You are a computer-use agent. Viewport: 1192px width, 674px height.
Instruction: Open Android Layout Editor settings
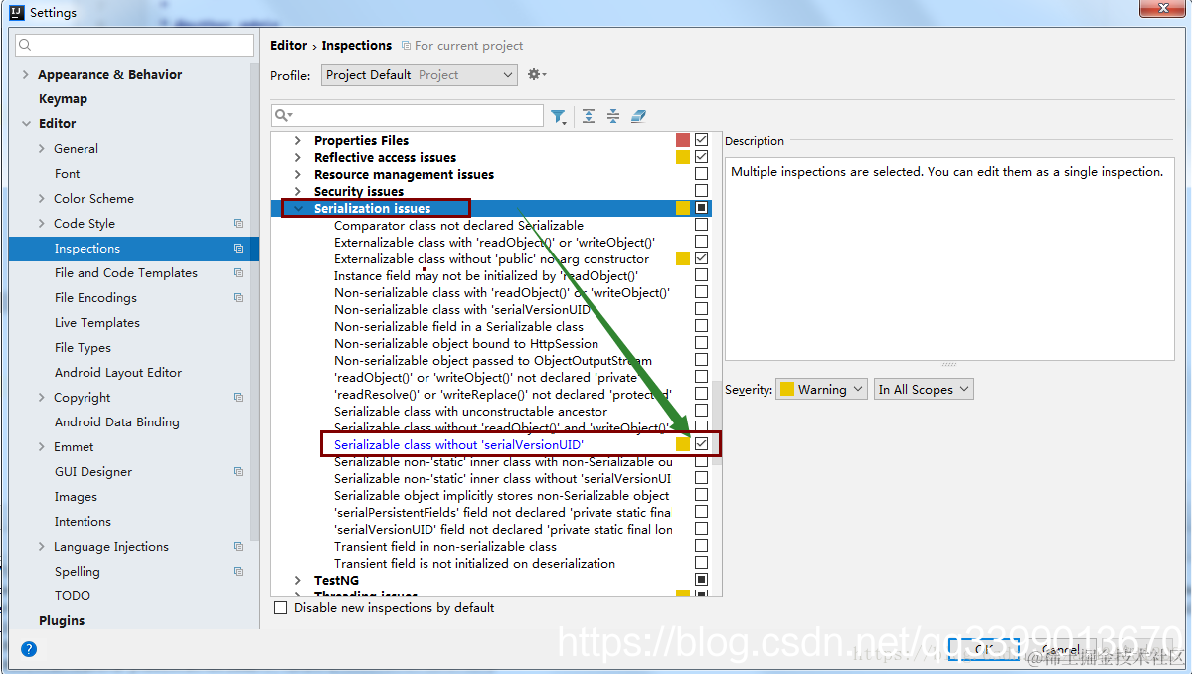click(x=118, y=373)
